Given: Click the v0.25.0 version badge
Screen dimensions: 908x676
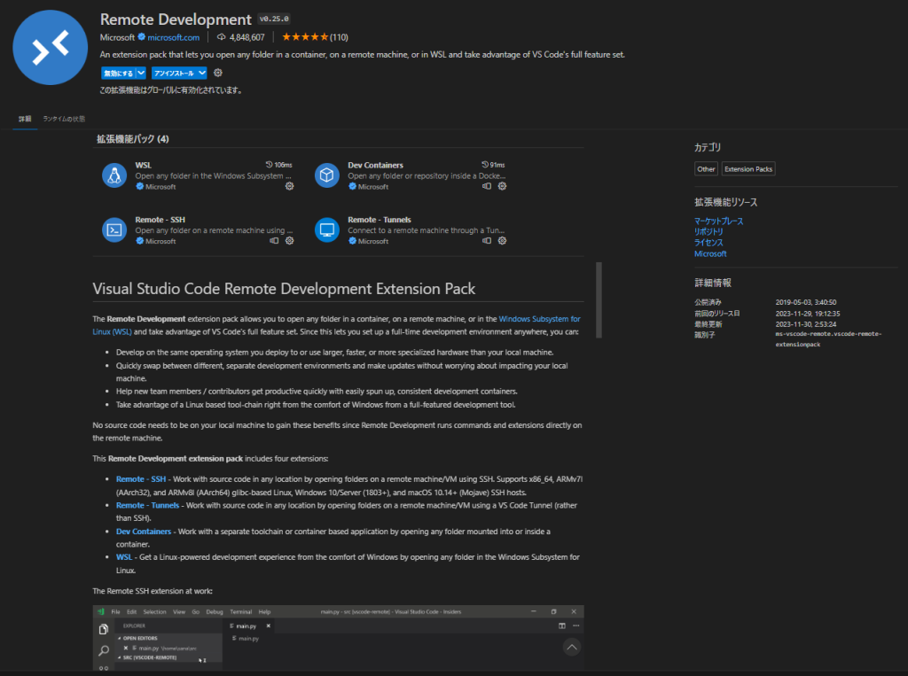Looking at the screenshot, I should (x=274, y=19).
